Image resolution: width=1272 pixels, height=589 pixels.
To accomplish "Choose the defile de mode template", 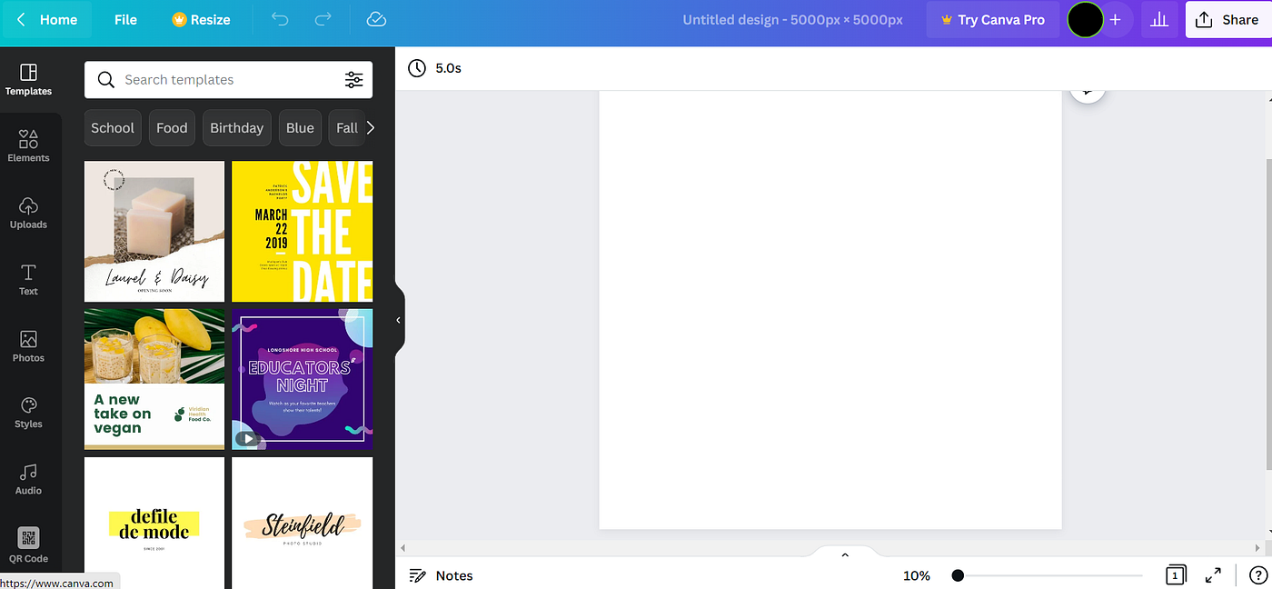I will click(154, 523).
